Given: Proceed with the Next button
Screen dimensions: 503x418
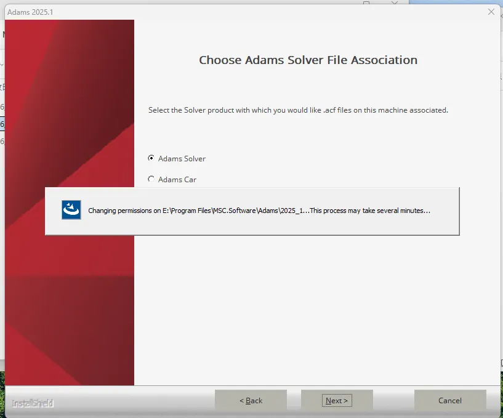Looking at the screenshot, I should [x=337, y=401].
